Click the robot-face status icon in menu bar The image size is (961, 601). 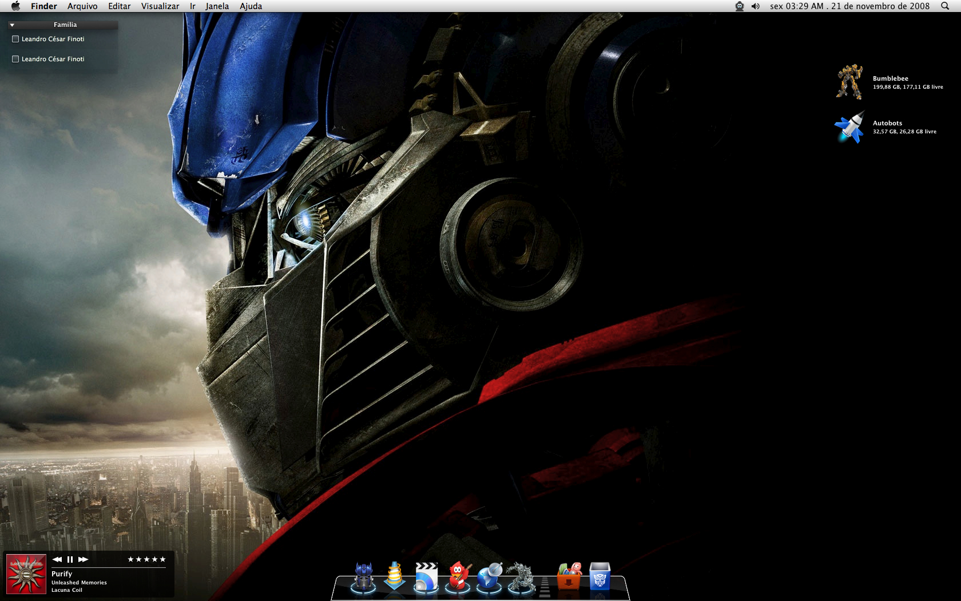tap(740, 6)
